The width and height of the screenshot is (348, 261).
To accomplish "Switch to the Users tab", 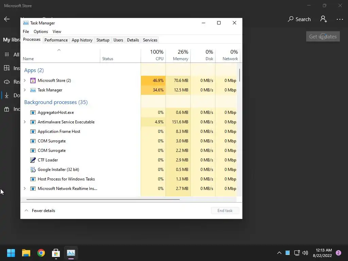I will click(118, 40).
